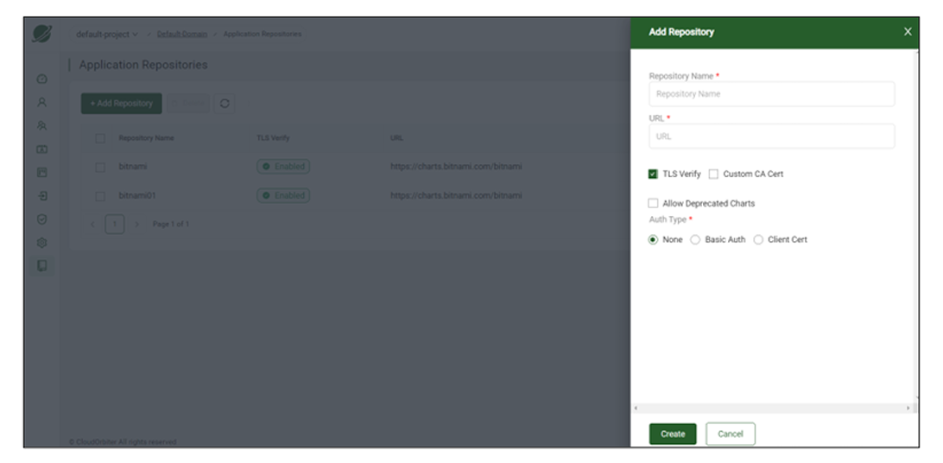Click the bitnami repository name
Screen dimensions: 943x463
(133, 167)
